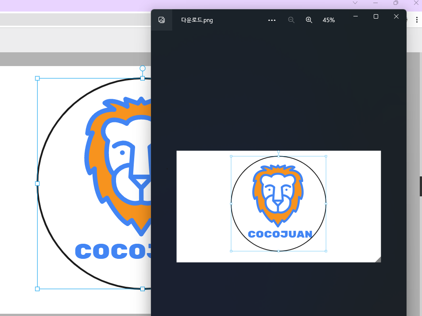Close the background editor window
This screenshot has width=422, height=316.
coord(416,3)
